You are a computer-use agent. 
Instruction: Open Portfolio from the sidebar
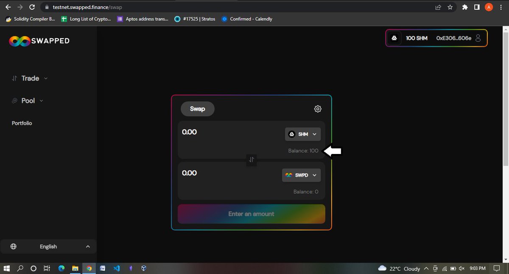(22, 123)
